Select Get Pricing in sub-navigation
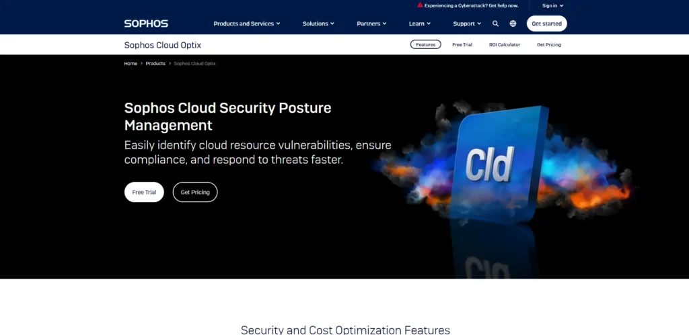Viewport: 689px width, 335px height. click(x=549, y=45)
